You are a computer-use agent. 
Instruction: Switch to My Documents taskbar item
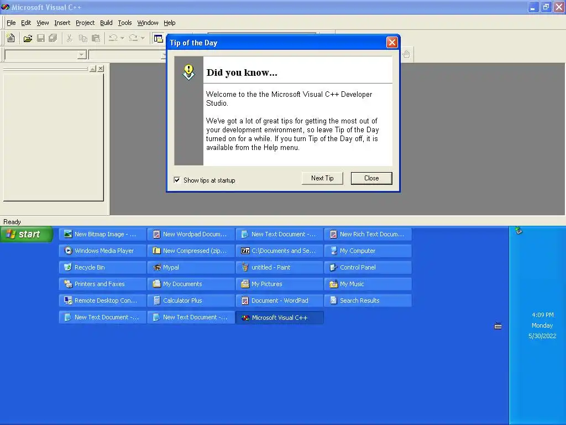(191, 284)
